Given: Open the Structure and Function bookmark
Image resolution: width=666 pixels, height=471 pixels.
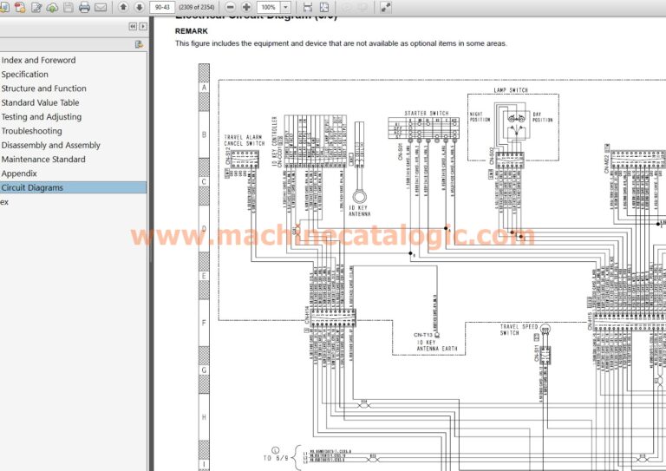Looking at the screenshot, I should click(43, 88).
